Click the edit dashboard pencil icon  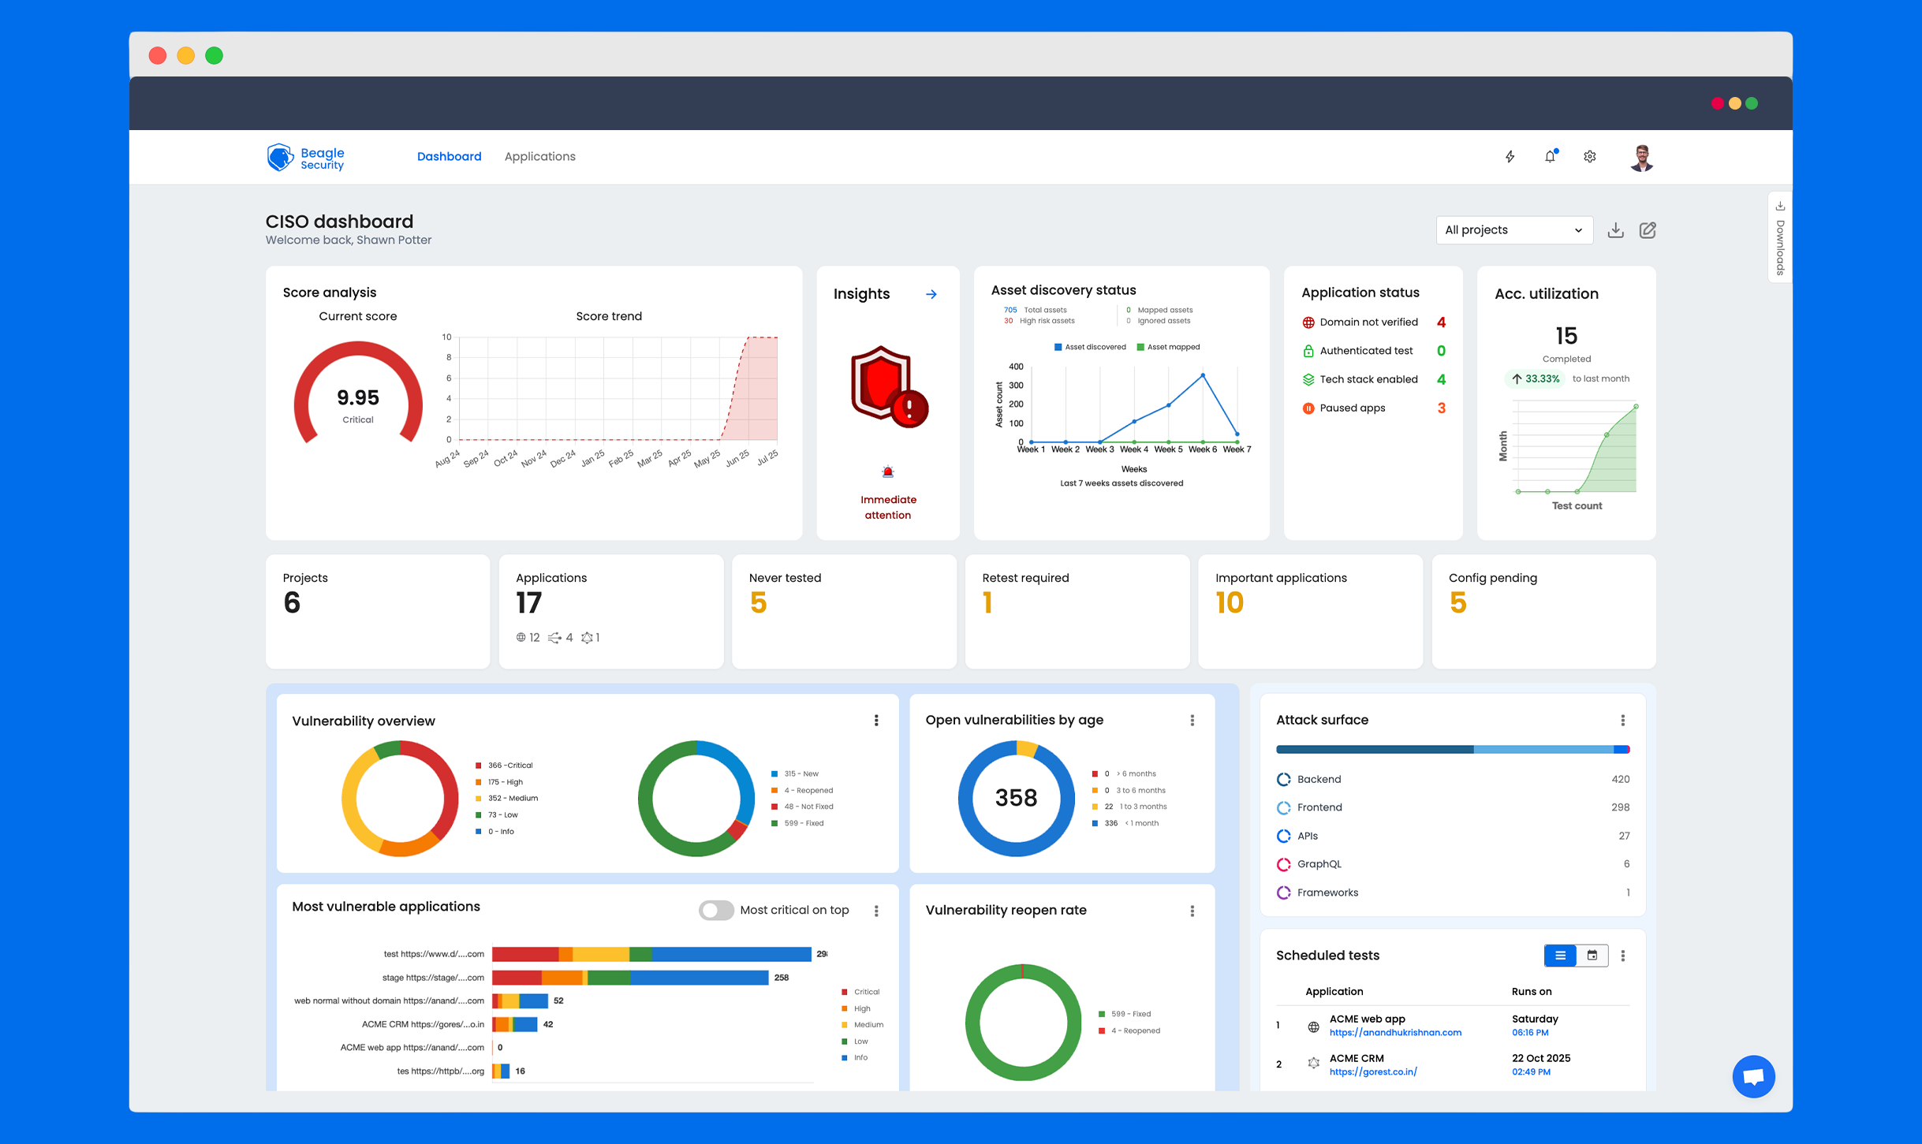(1648, 229)
